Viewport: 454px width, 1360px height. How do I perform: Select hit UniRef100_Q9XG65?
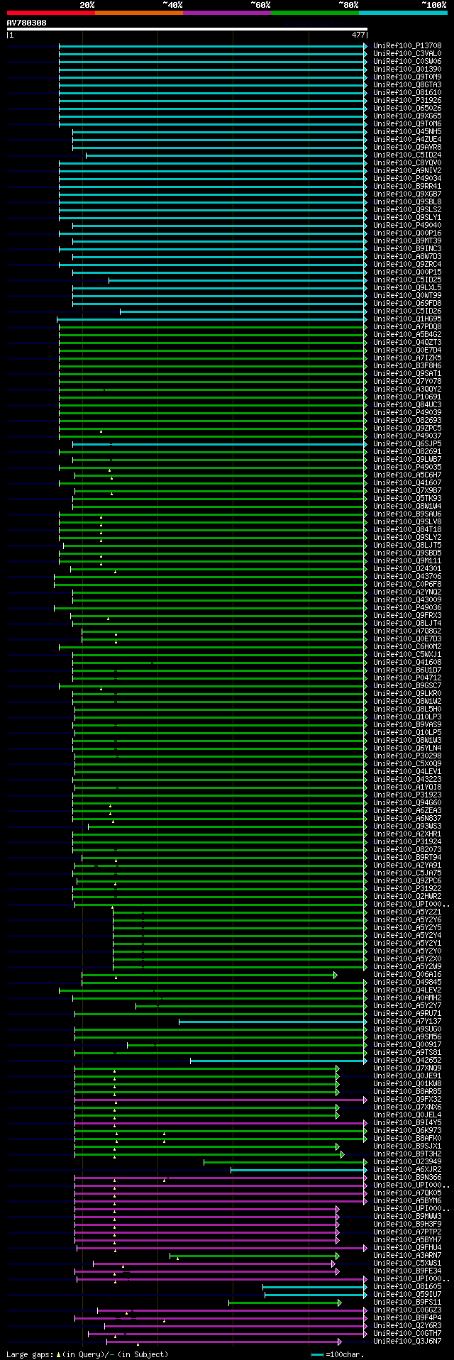pyautogui.click(x=407, y=116)
